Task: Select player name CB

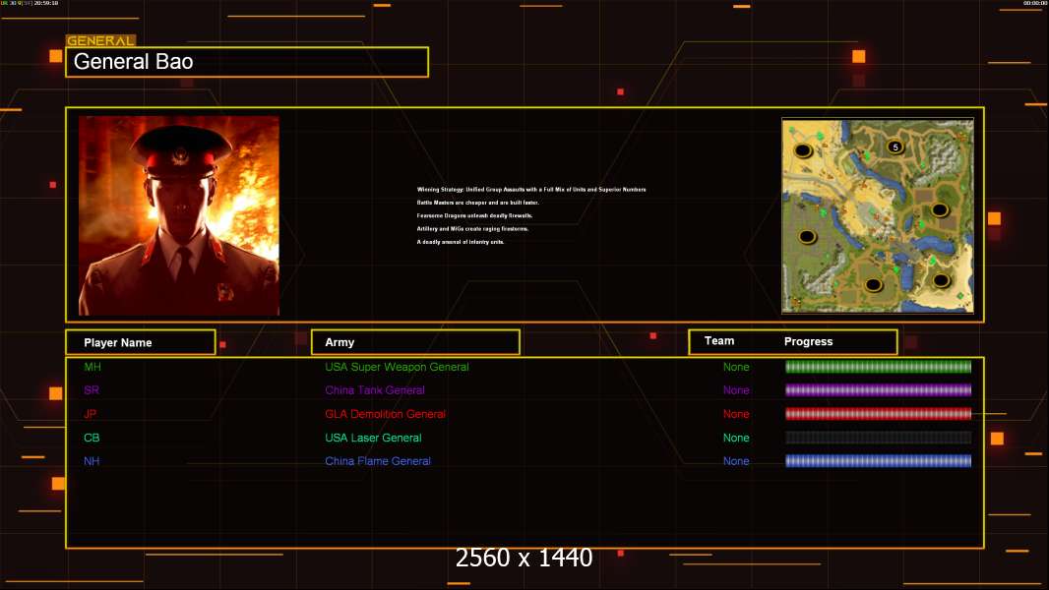Action: 92,438
